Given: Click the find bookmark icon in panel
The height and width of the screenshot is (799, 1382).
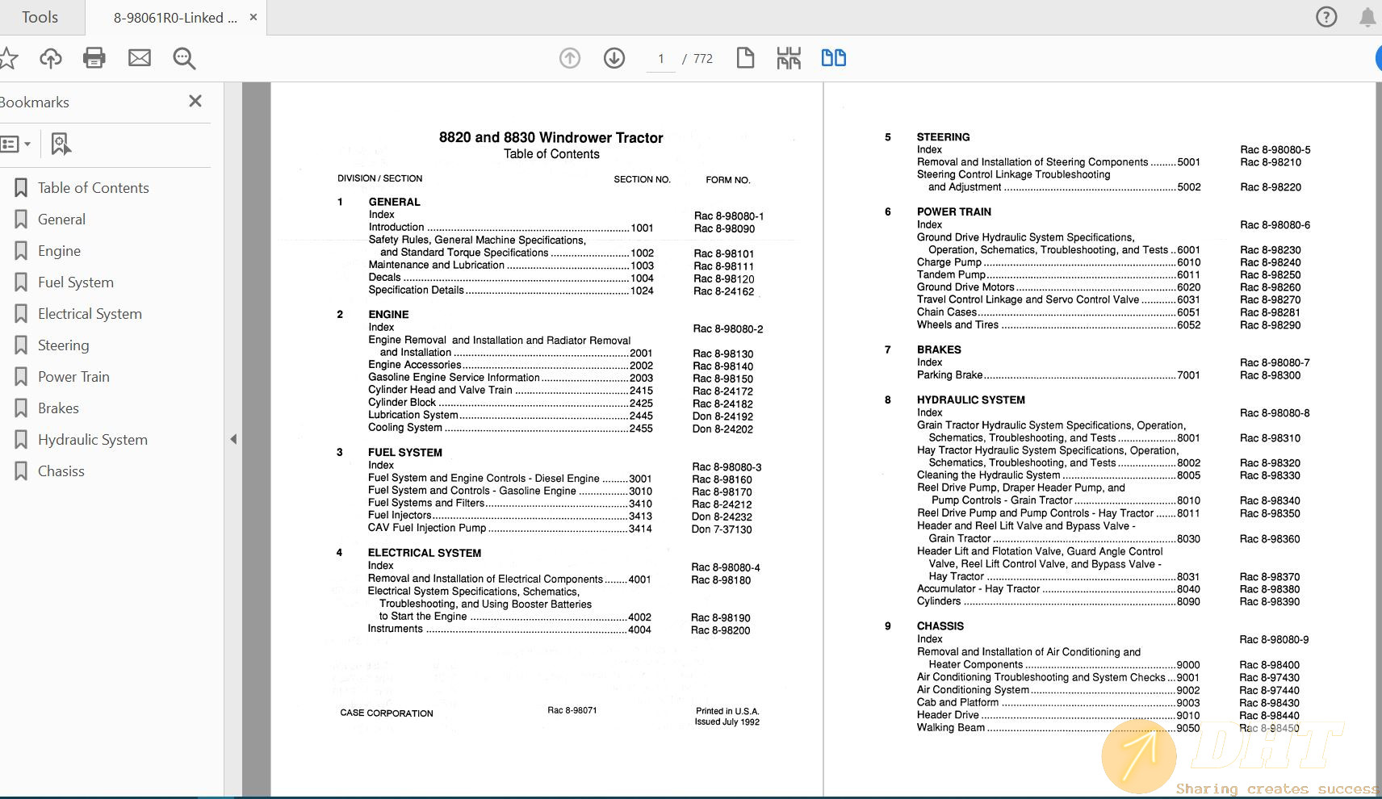Looking at the screenshot, I should tap(61, 144).
